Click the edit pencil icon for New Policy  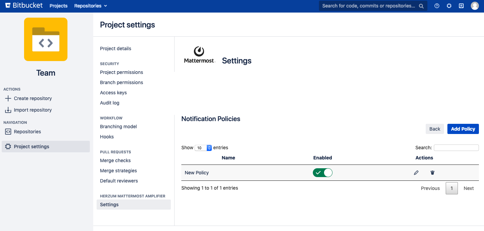coord(416,173)
